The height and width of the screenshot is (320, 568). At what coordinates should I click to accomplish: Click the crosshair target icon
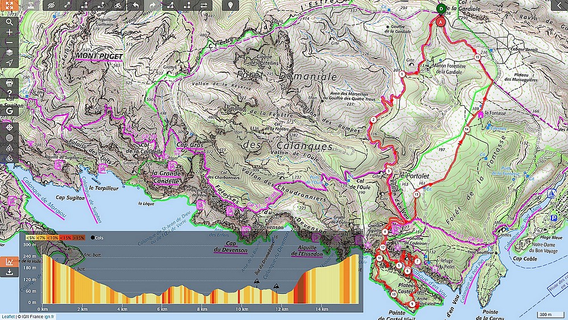[x=9, y=127]
